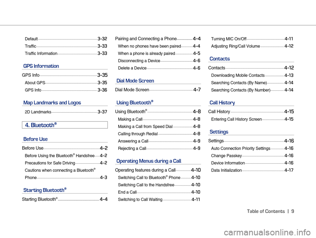Open the Traffic Information entry
Screen dimensions: 316x238
tap(41, 54)
